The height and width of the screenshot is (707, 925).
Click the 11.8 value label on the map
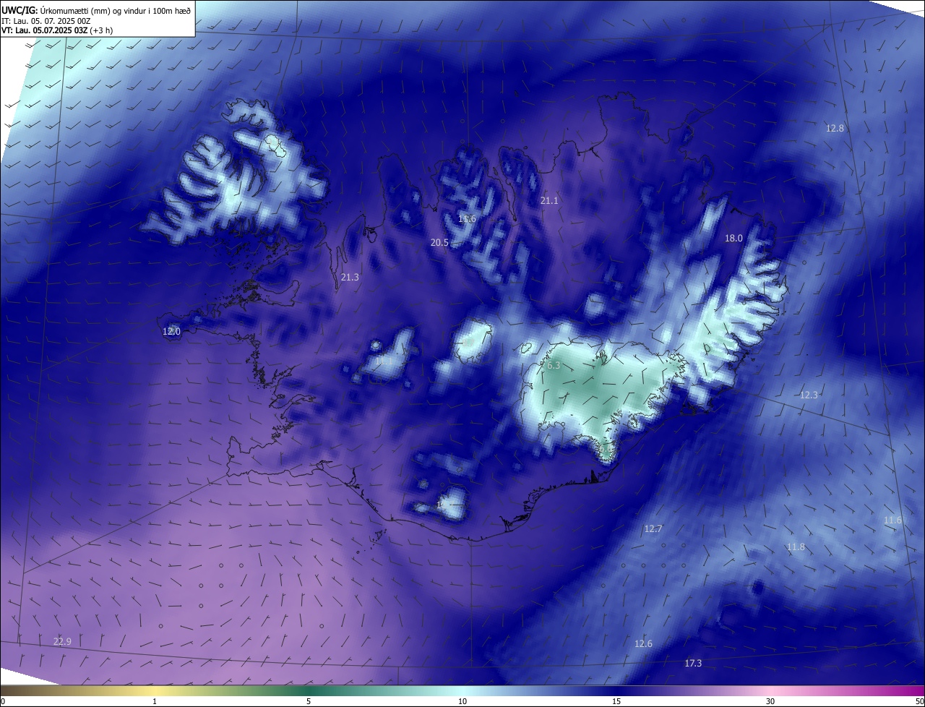(x=796, y=547)
